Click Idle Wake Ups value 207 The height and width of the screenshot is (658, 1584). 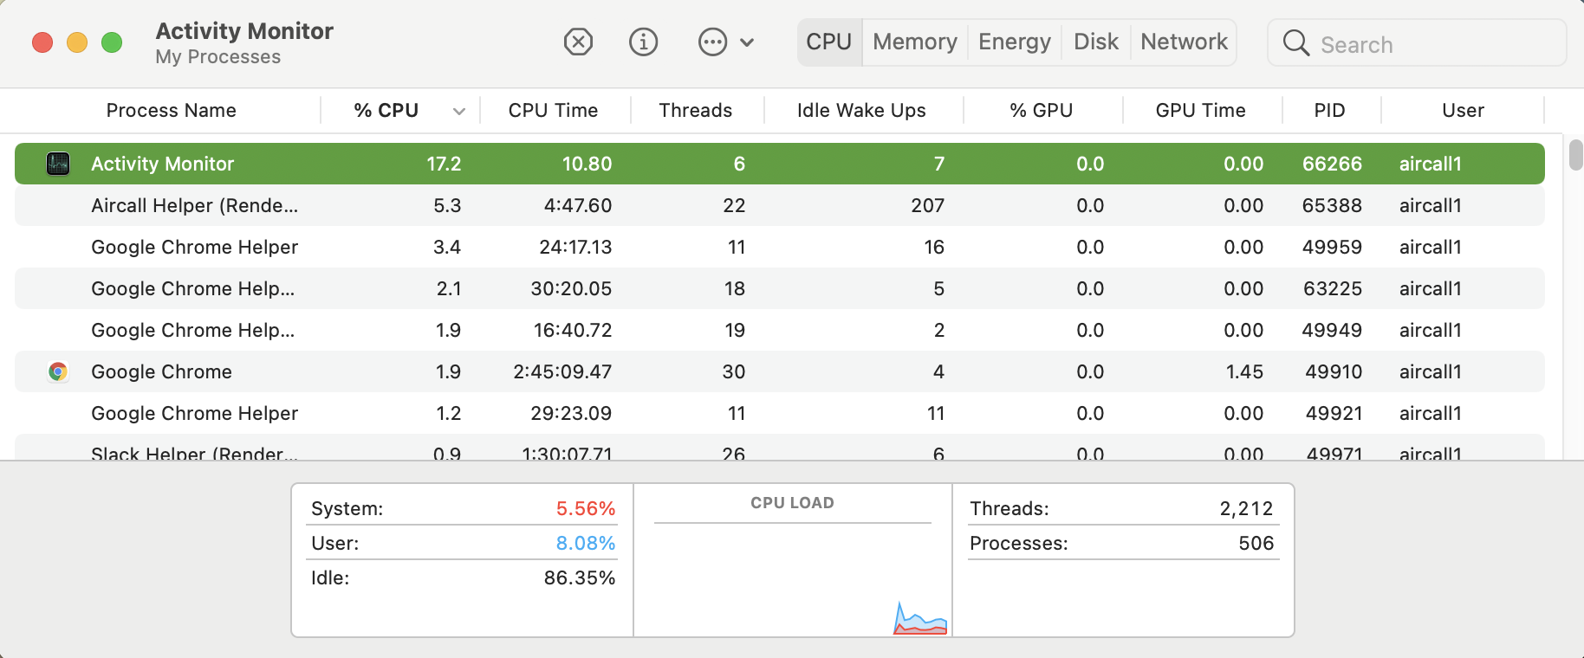928,205
